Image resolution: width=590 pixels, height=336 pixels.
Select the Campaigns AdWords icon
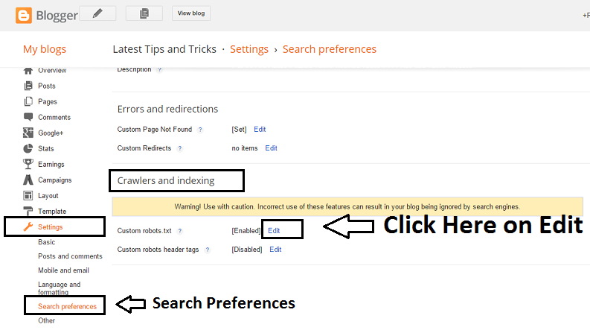(28, 180)
